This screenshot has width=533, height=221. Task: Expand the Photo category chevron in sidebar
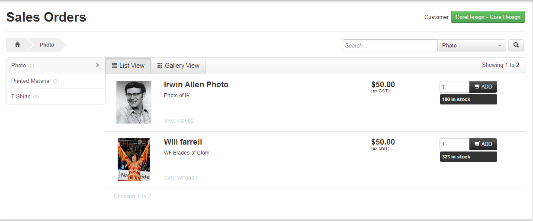tap(97, 65)
